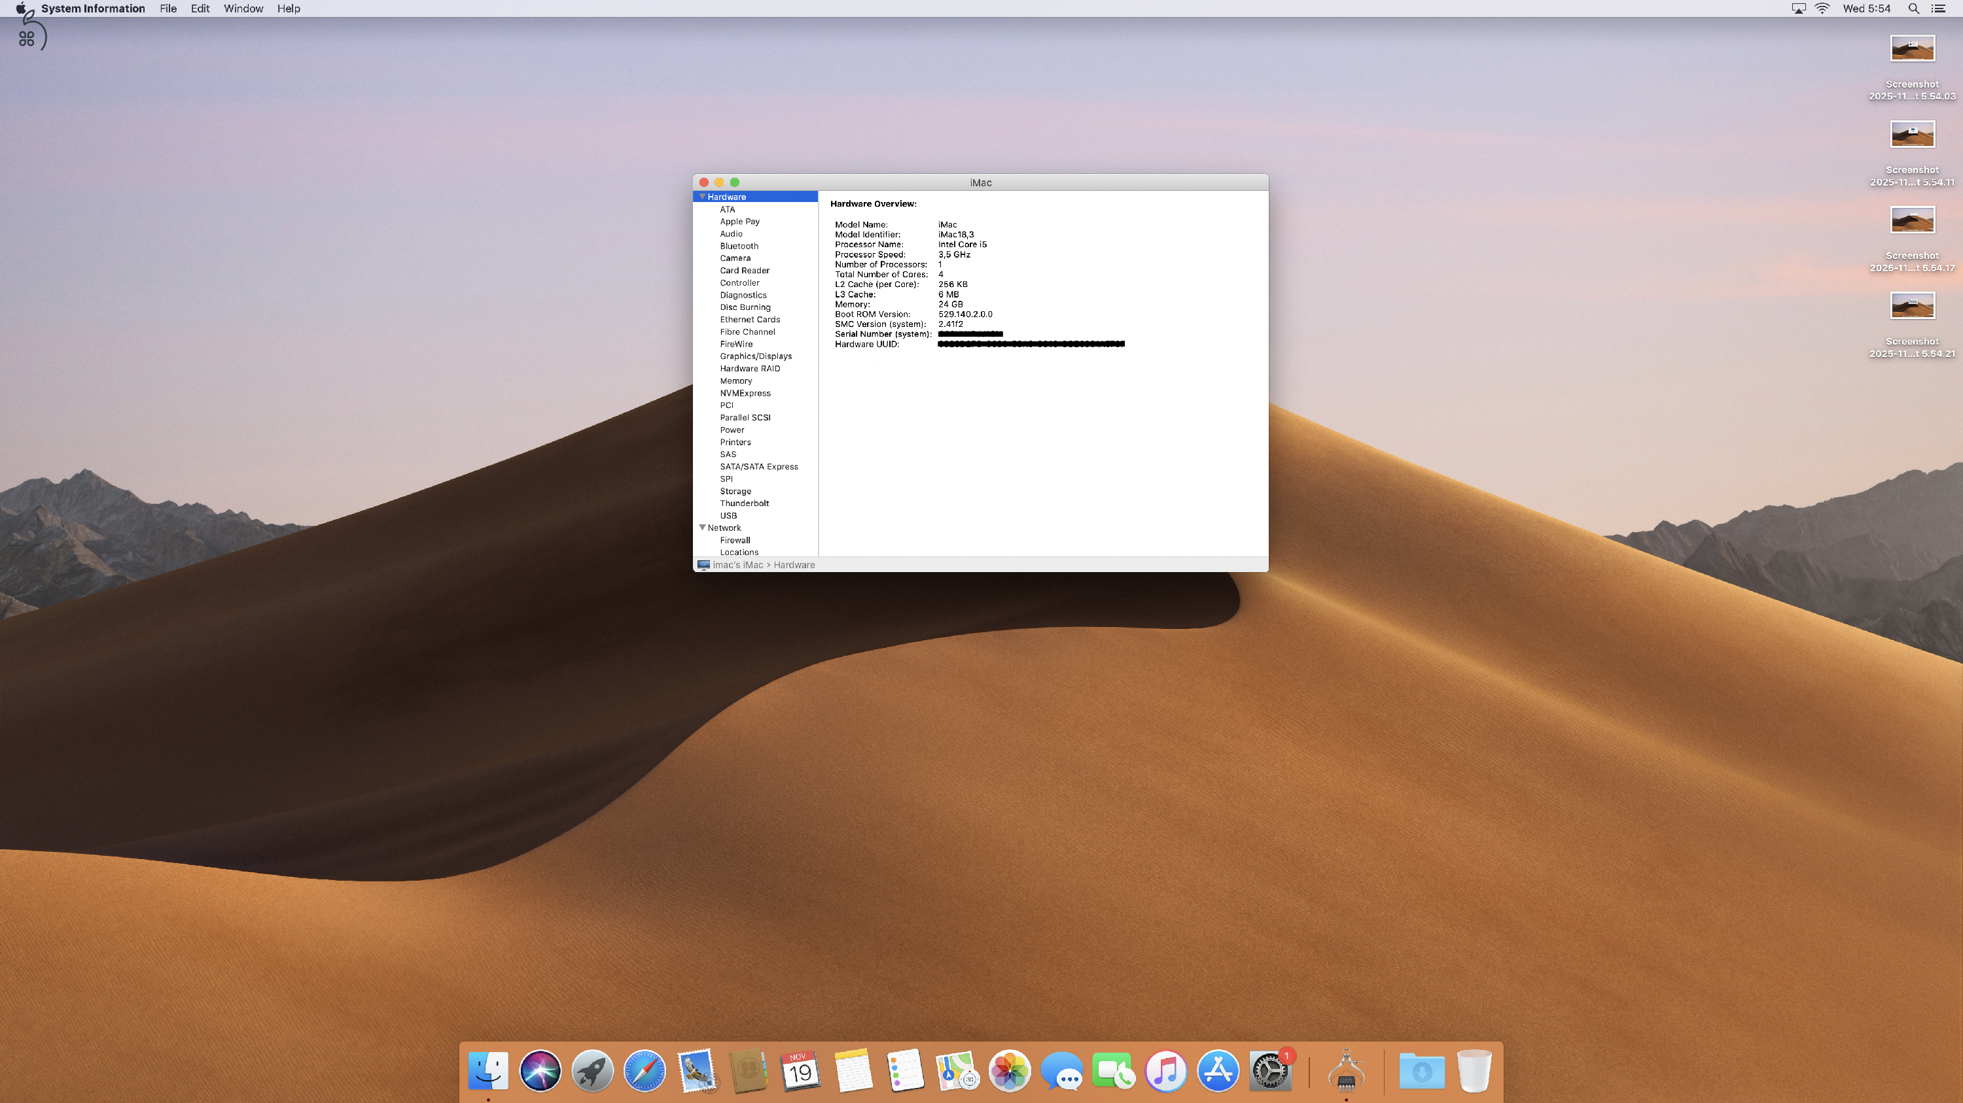Open Photos from the Dock
1963x1103 pixels.
(1010, 1070)
